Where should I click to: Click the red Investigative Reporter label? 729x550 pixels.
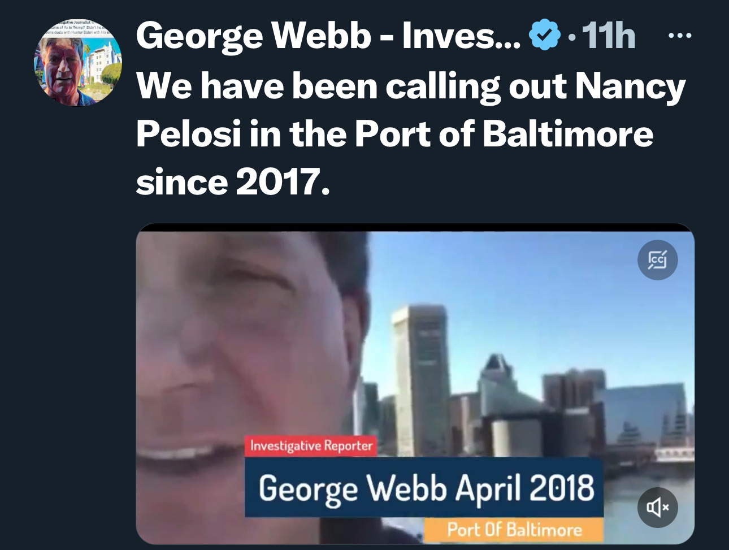pyautogui.click(x=311, y=446)
